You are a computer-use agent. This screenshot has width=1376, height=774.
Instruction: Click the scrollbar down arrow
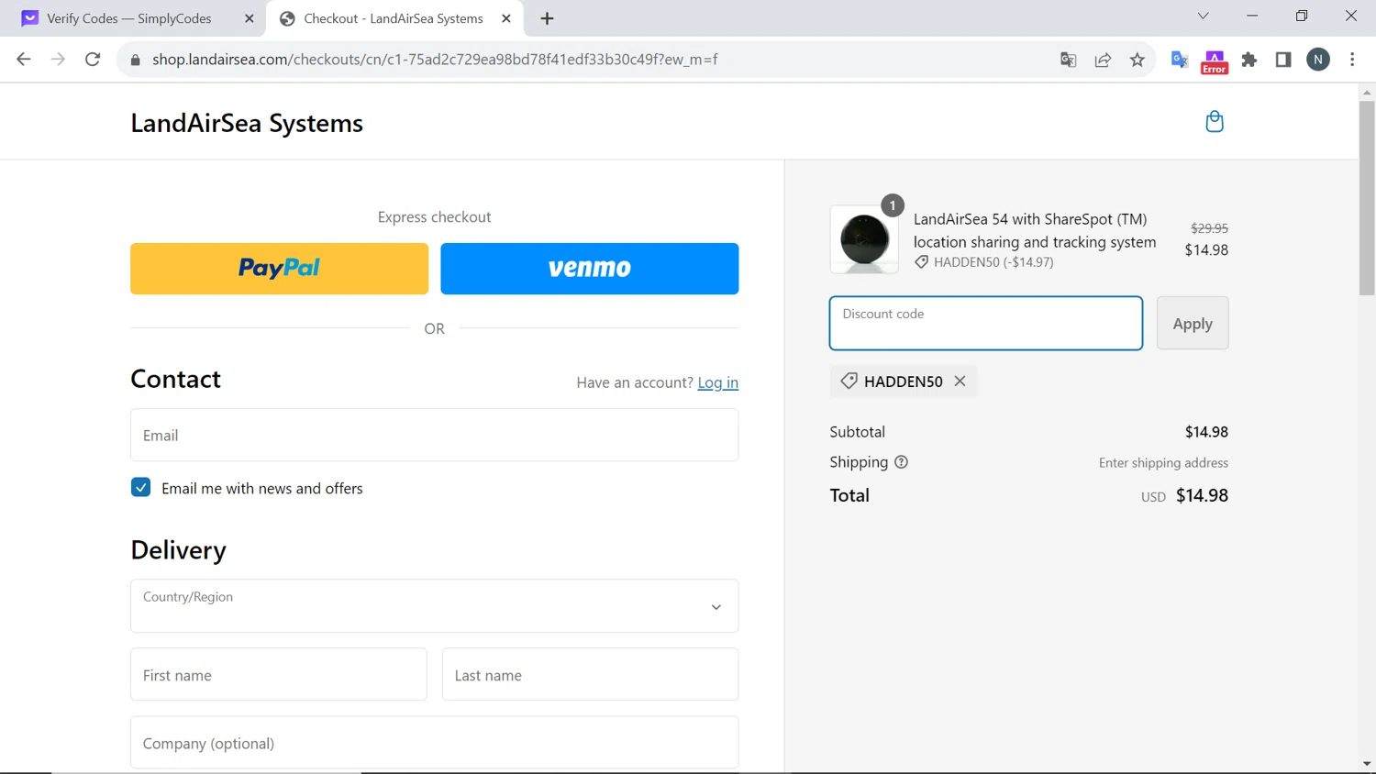(1367, 764)
